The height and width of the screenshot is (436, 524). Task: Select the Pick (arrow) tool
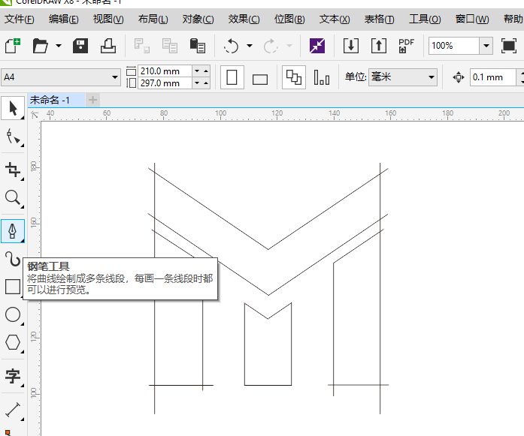[x=13, y=109]
